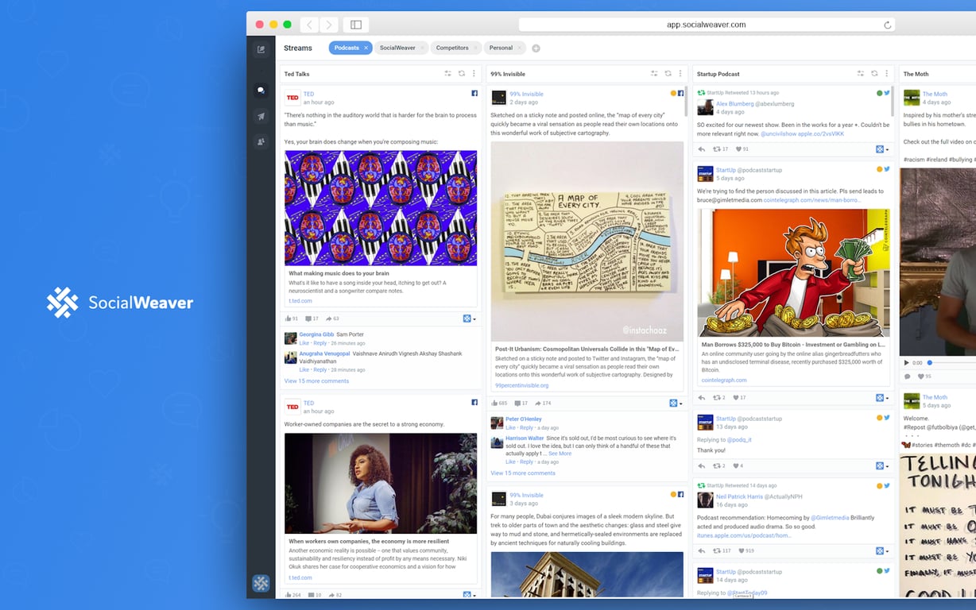Expand the share dropdown arrow on the TED post
Image resolution: width=976 pixels, height=610 pixels.
474,319
